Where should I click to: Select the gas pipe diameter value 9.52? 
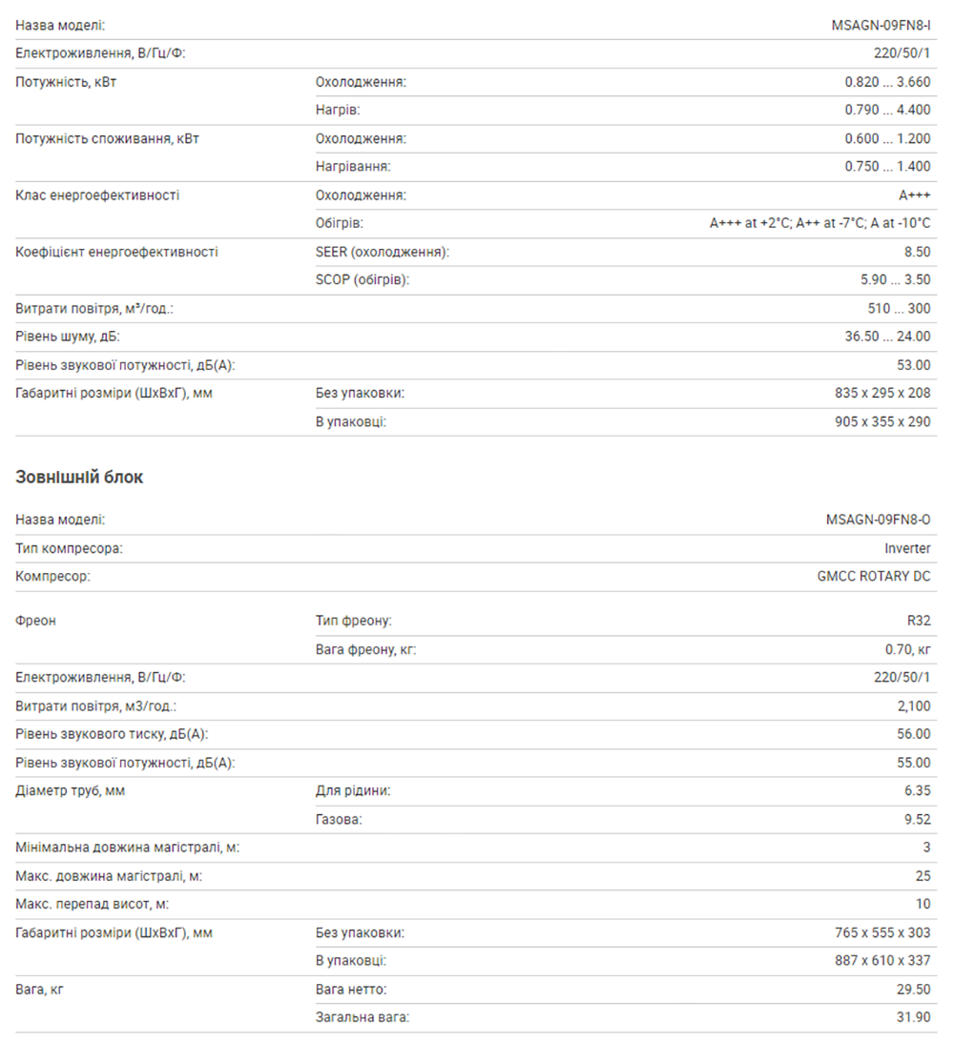pos(918,819)
